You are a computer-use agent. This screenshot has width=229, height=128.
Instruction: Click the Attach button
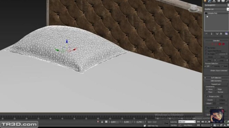pos(209,104)
